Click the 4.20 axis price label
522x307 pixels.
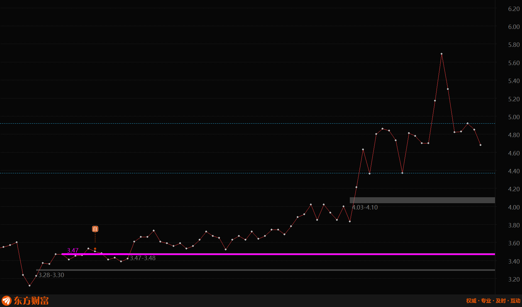[x=514, y=189]
